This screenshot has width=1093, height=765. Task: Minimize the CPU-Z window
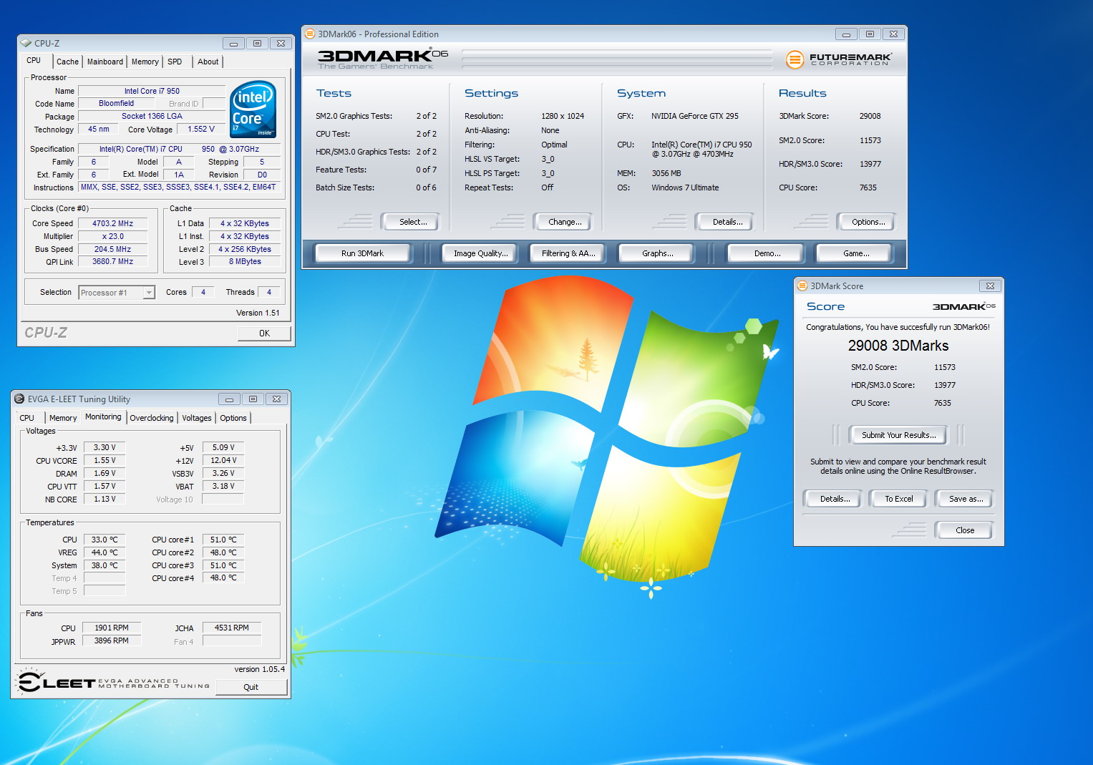[233, 44]
